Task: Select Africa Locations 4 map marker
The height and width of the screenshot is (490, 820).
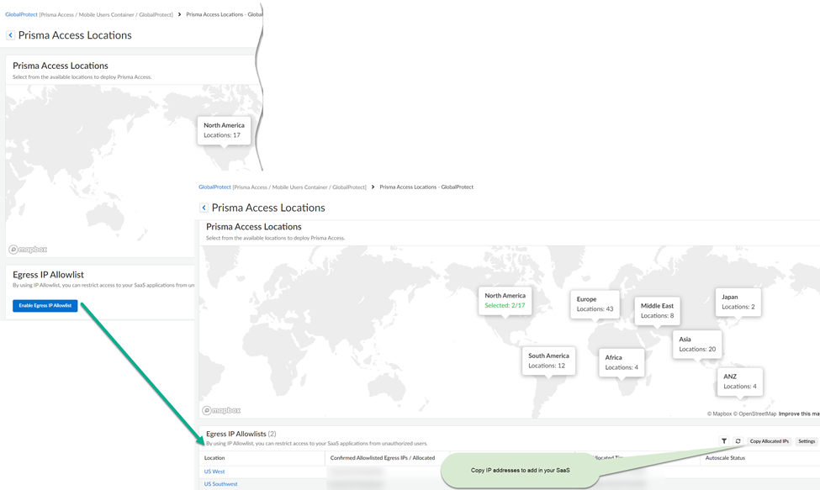Action: [622, 362]
